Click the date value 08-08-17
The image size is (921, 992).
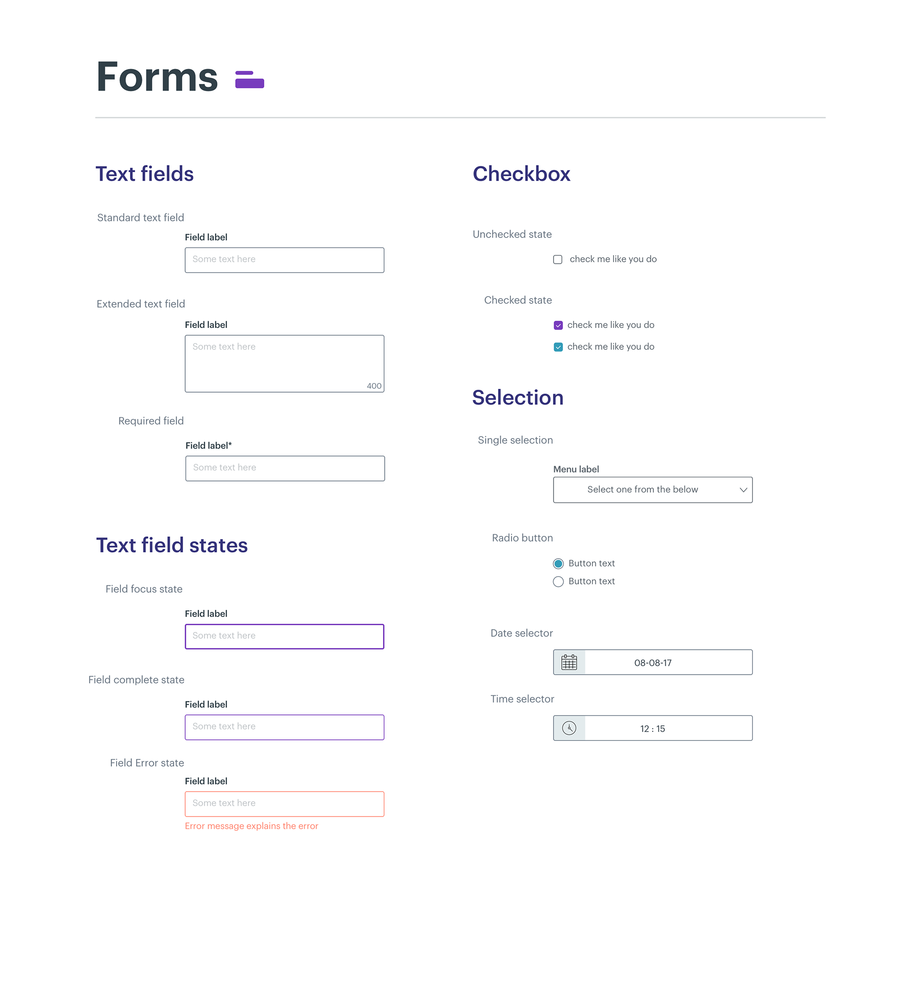tap(653, 663)
